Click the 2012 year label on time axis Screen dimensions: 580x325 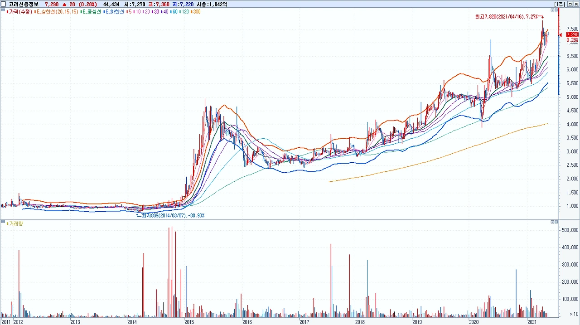coord(19,322)
